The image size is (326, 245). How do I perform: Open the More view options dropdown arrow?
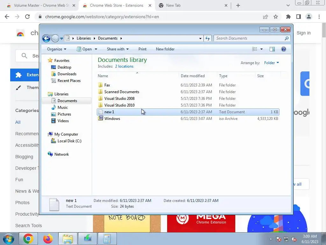point(262,49)
